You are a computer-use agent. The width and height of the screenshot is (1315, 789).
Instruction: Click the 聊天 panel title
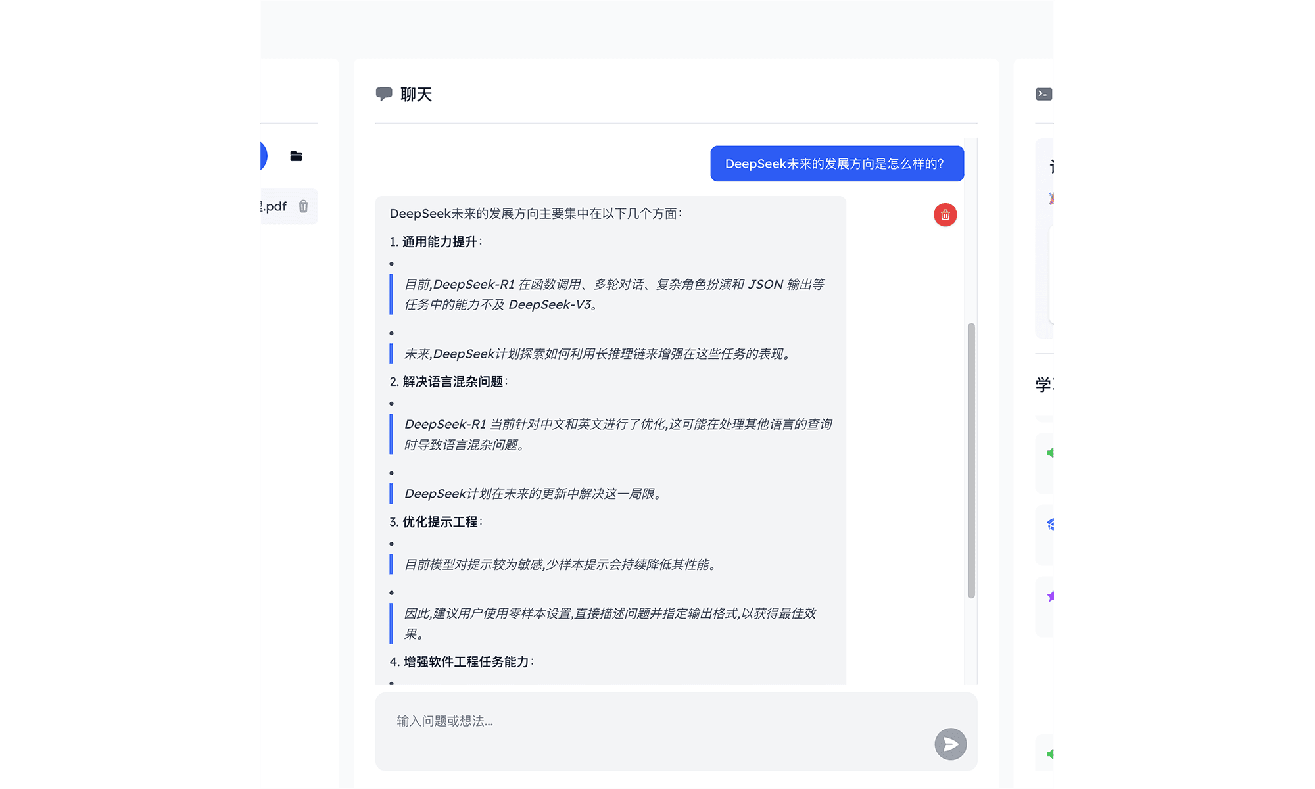coord(416,95)
